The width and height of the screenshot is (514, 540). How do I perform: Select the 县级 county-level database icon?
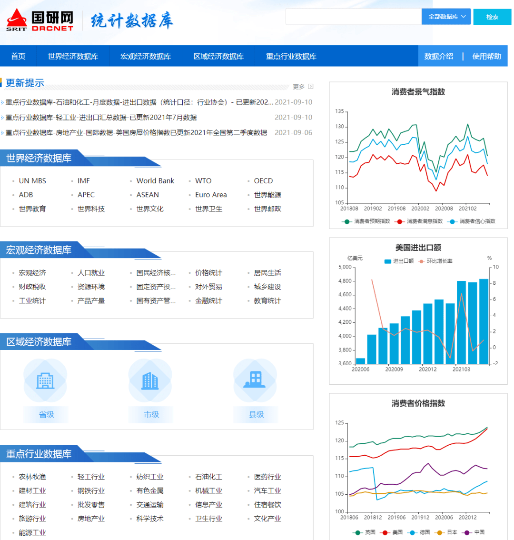pyautogui.click(x=256, y=380)
